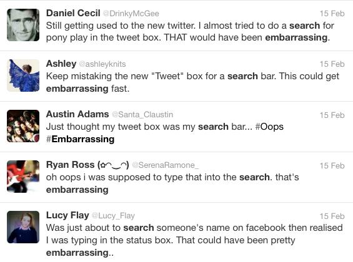Open the 15 Feb timestamp on Daniel Cecil's tweet
353x262 pixels.
(x=332, y=14)
